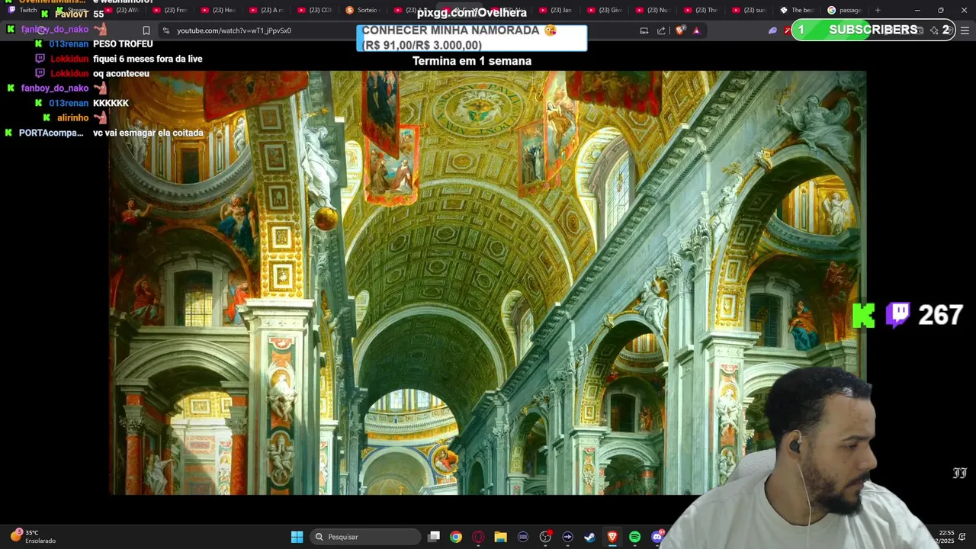Click the basilica painting video
976x549 pixels.
(x=486, y=283)
